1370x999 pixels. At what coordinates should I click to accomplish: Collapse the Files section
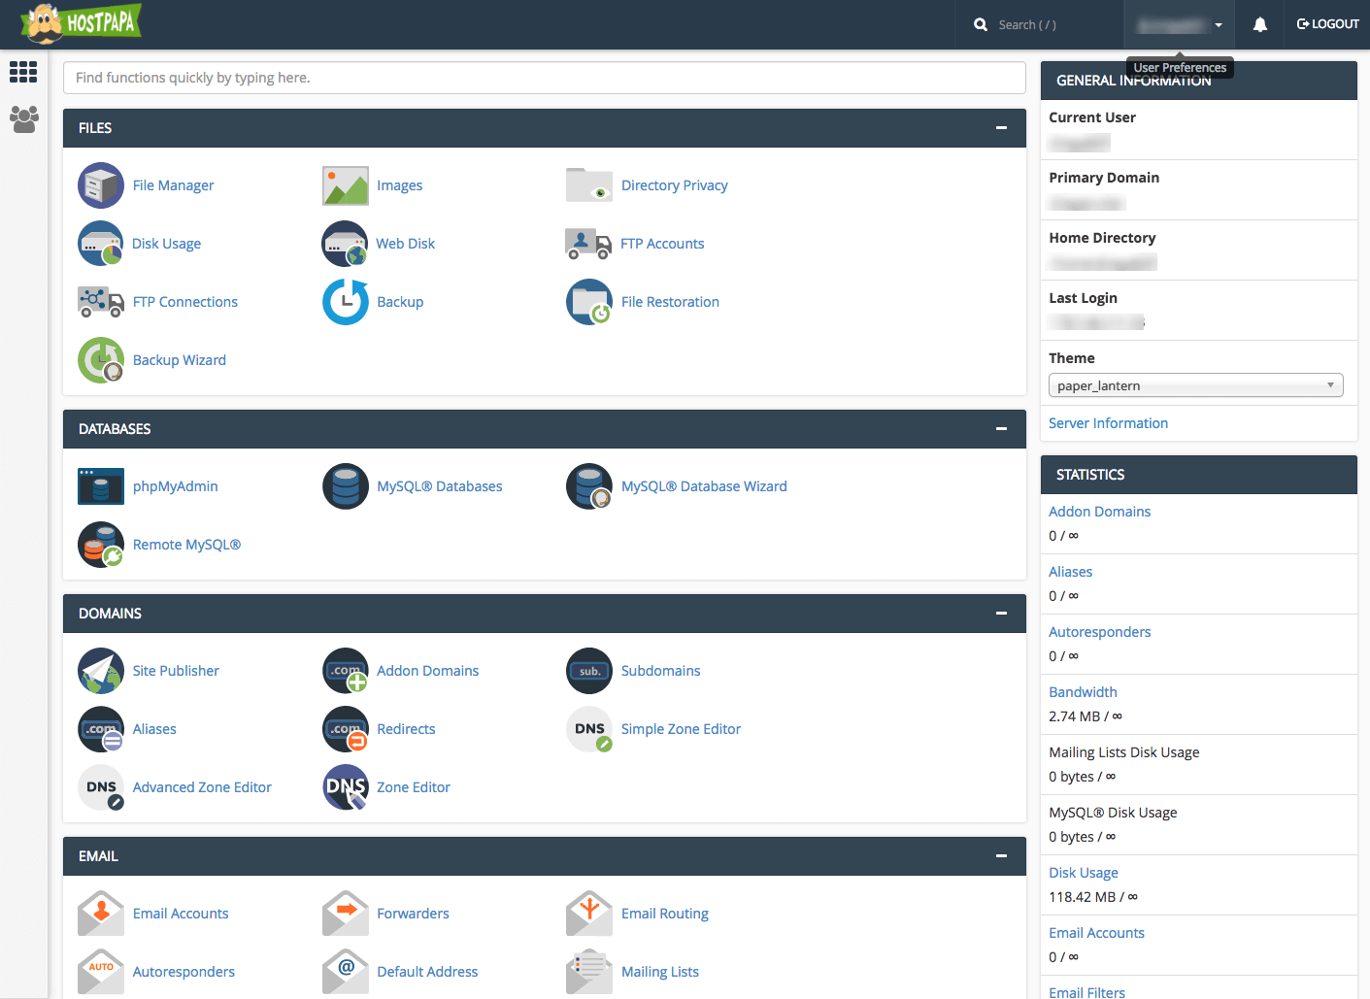tap(1001, 128)
